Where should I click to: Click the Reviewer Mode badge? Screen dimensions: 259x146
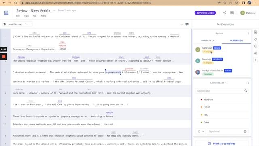click(x=205, y=13)
